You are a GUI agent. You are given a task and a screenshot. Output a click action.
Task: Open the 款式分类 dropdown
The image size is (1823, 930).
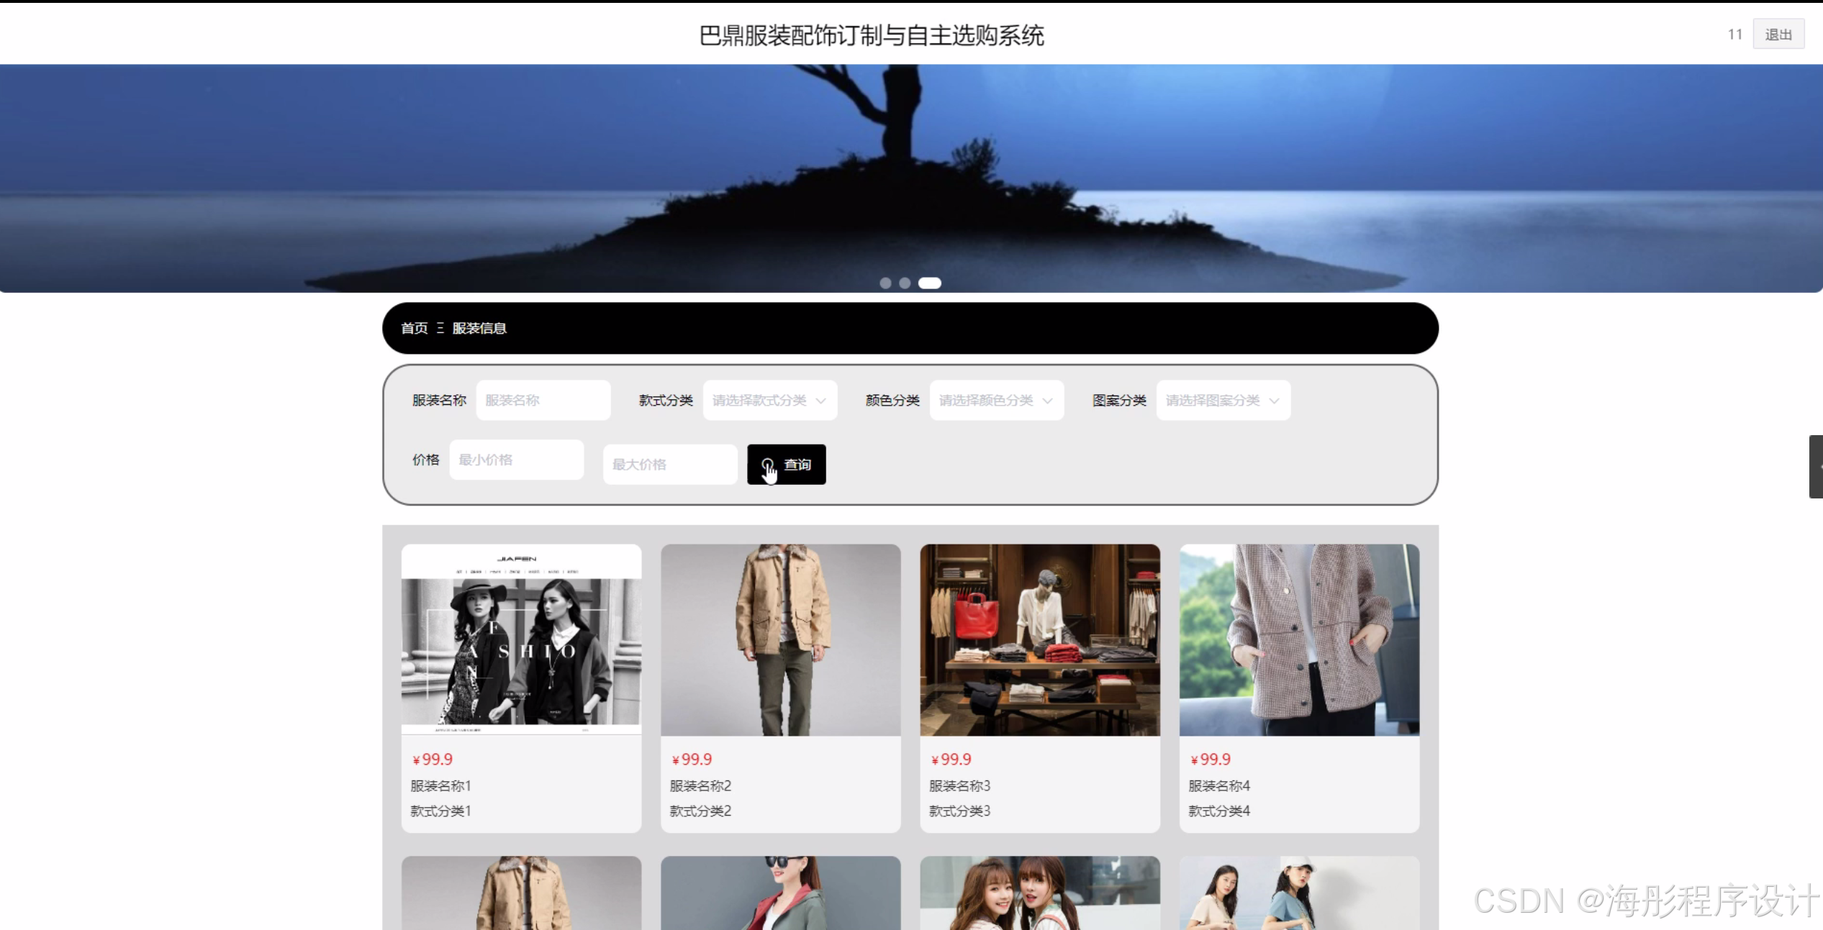(769, 401)
